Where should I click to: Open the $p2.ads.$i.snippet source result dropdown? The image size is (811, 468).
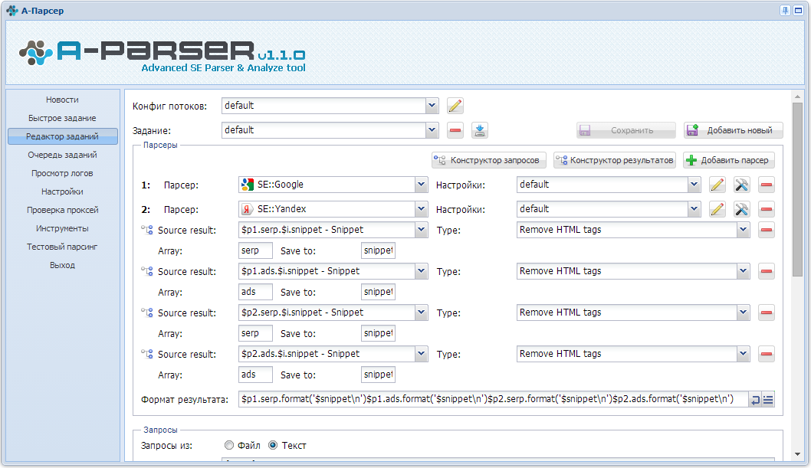coord(421,354)
